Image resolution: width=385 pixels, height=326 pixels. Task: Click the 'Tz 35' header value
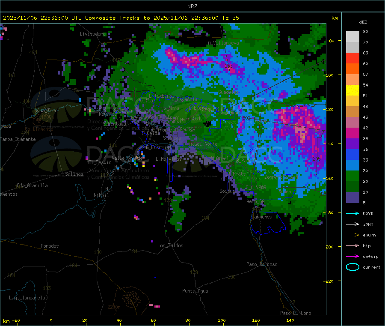(230, 18)
